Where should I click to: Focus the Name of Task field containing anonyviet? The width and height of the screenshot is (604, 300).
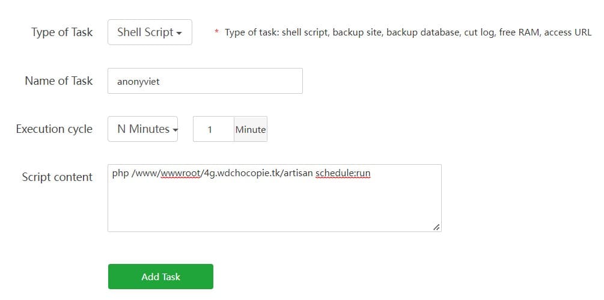tap(205, 81)
